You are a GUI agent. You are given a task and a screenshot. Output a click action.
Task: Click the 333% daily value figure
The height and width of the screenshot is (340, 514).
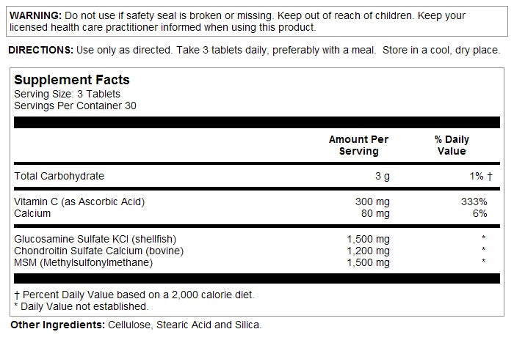474,202
